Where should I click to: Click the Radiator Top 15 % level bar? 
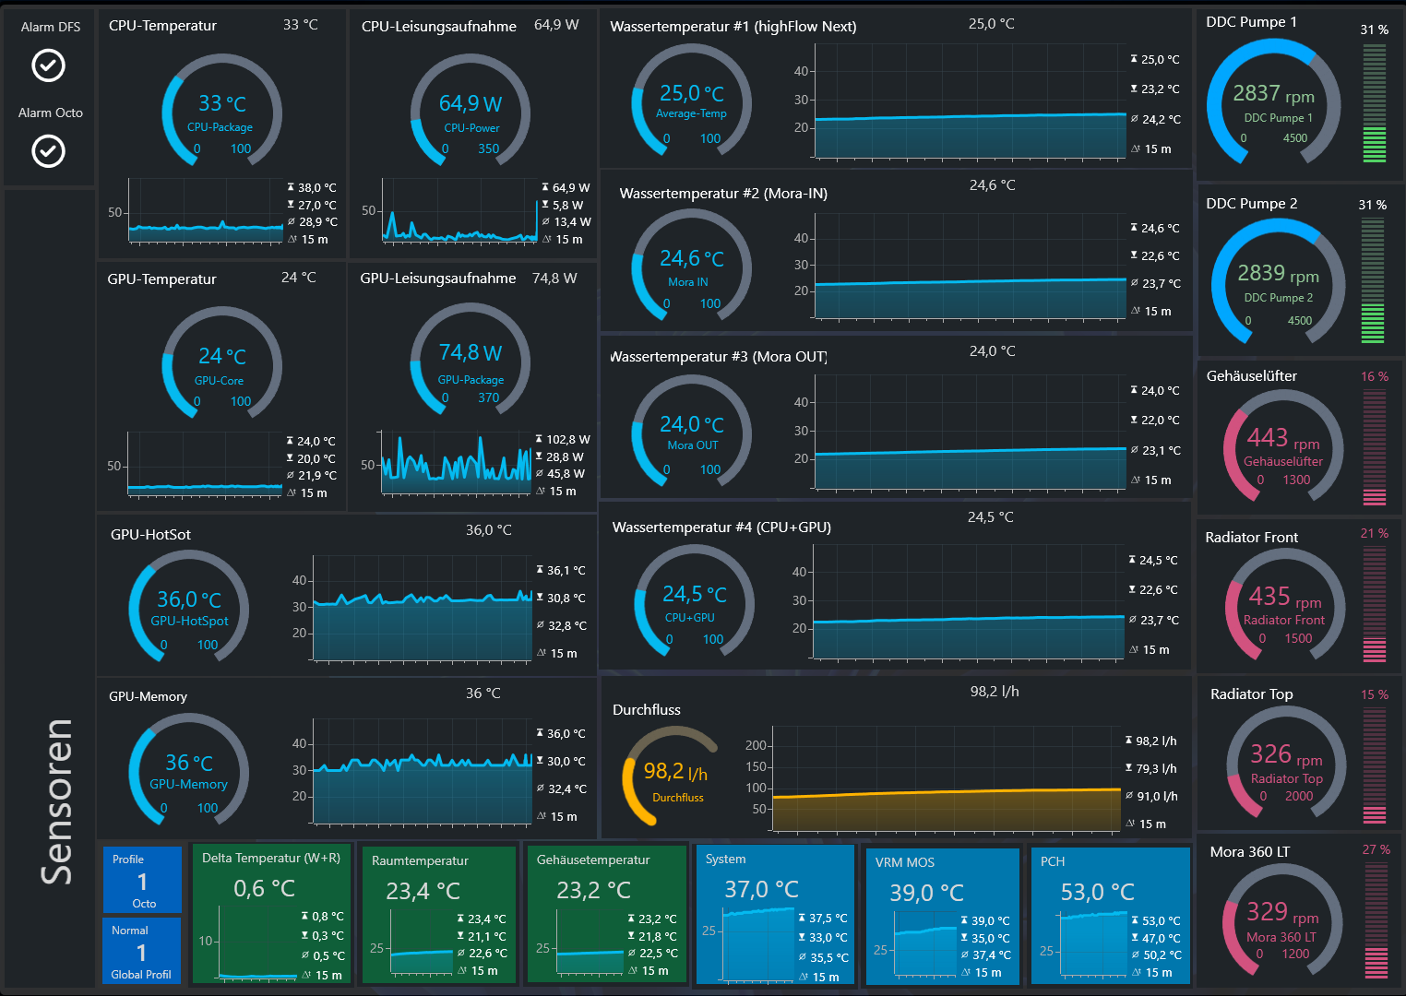[x=1375, y=765]
